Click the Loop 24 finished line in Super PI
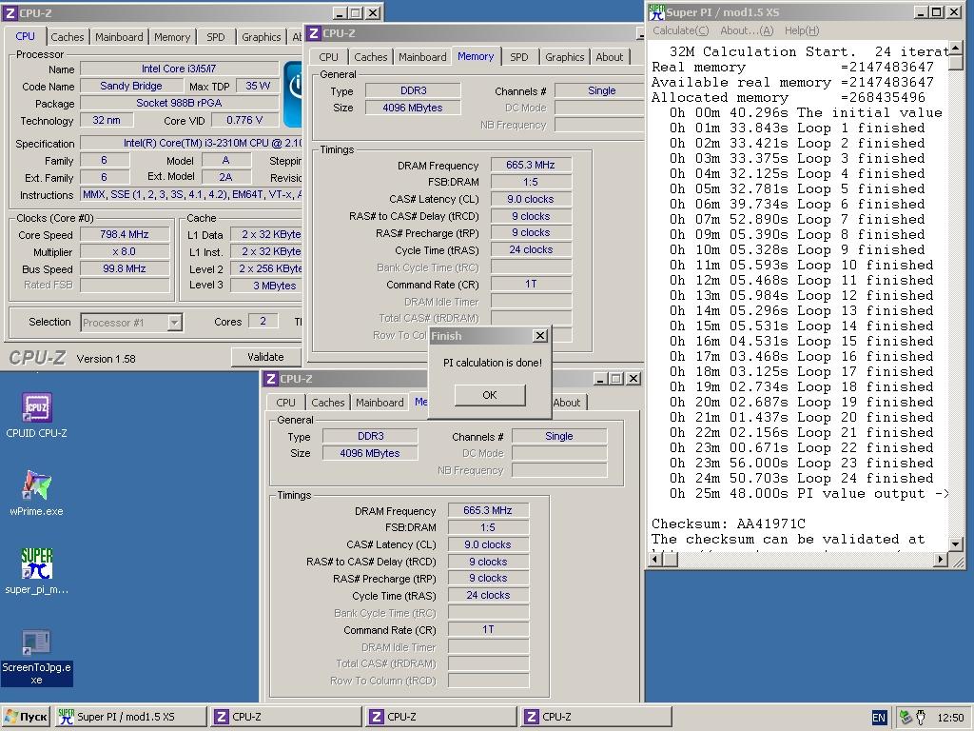Screen dimensions: 974x731 [801, 479]
